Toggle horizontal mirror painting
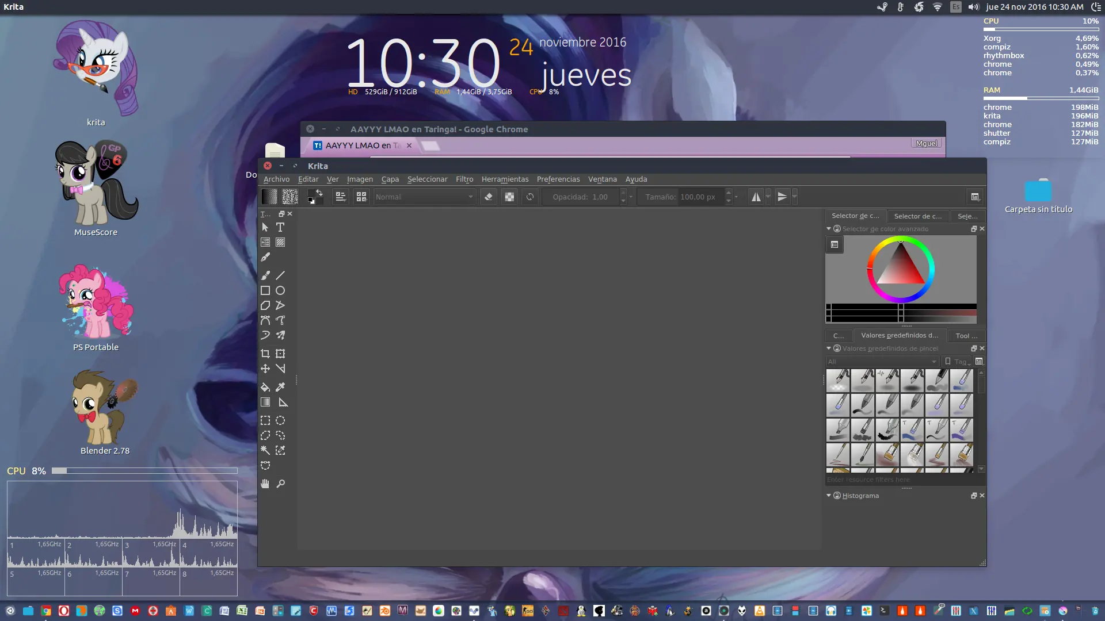Image resolution: width=1105 pixels, height=621 pixels. [x=755, y=197]
